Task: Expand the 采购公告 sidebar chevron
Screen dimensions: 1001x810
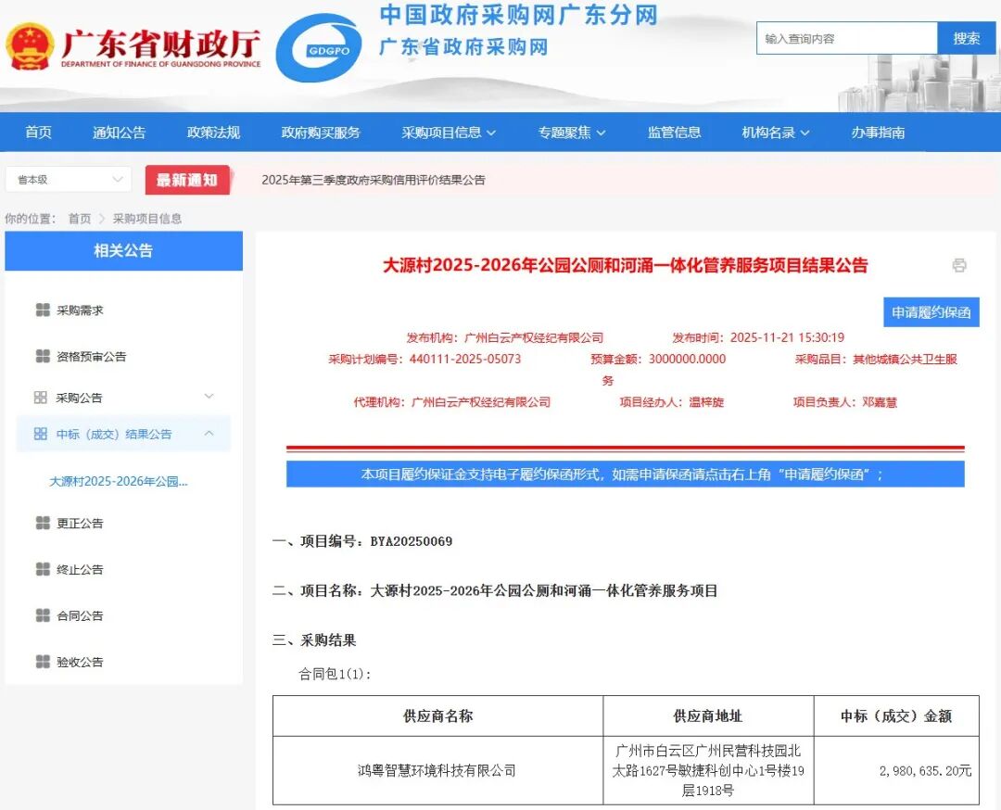Action: 209,397
